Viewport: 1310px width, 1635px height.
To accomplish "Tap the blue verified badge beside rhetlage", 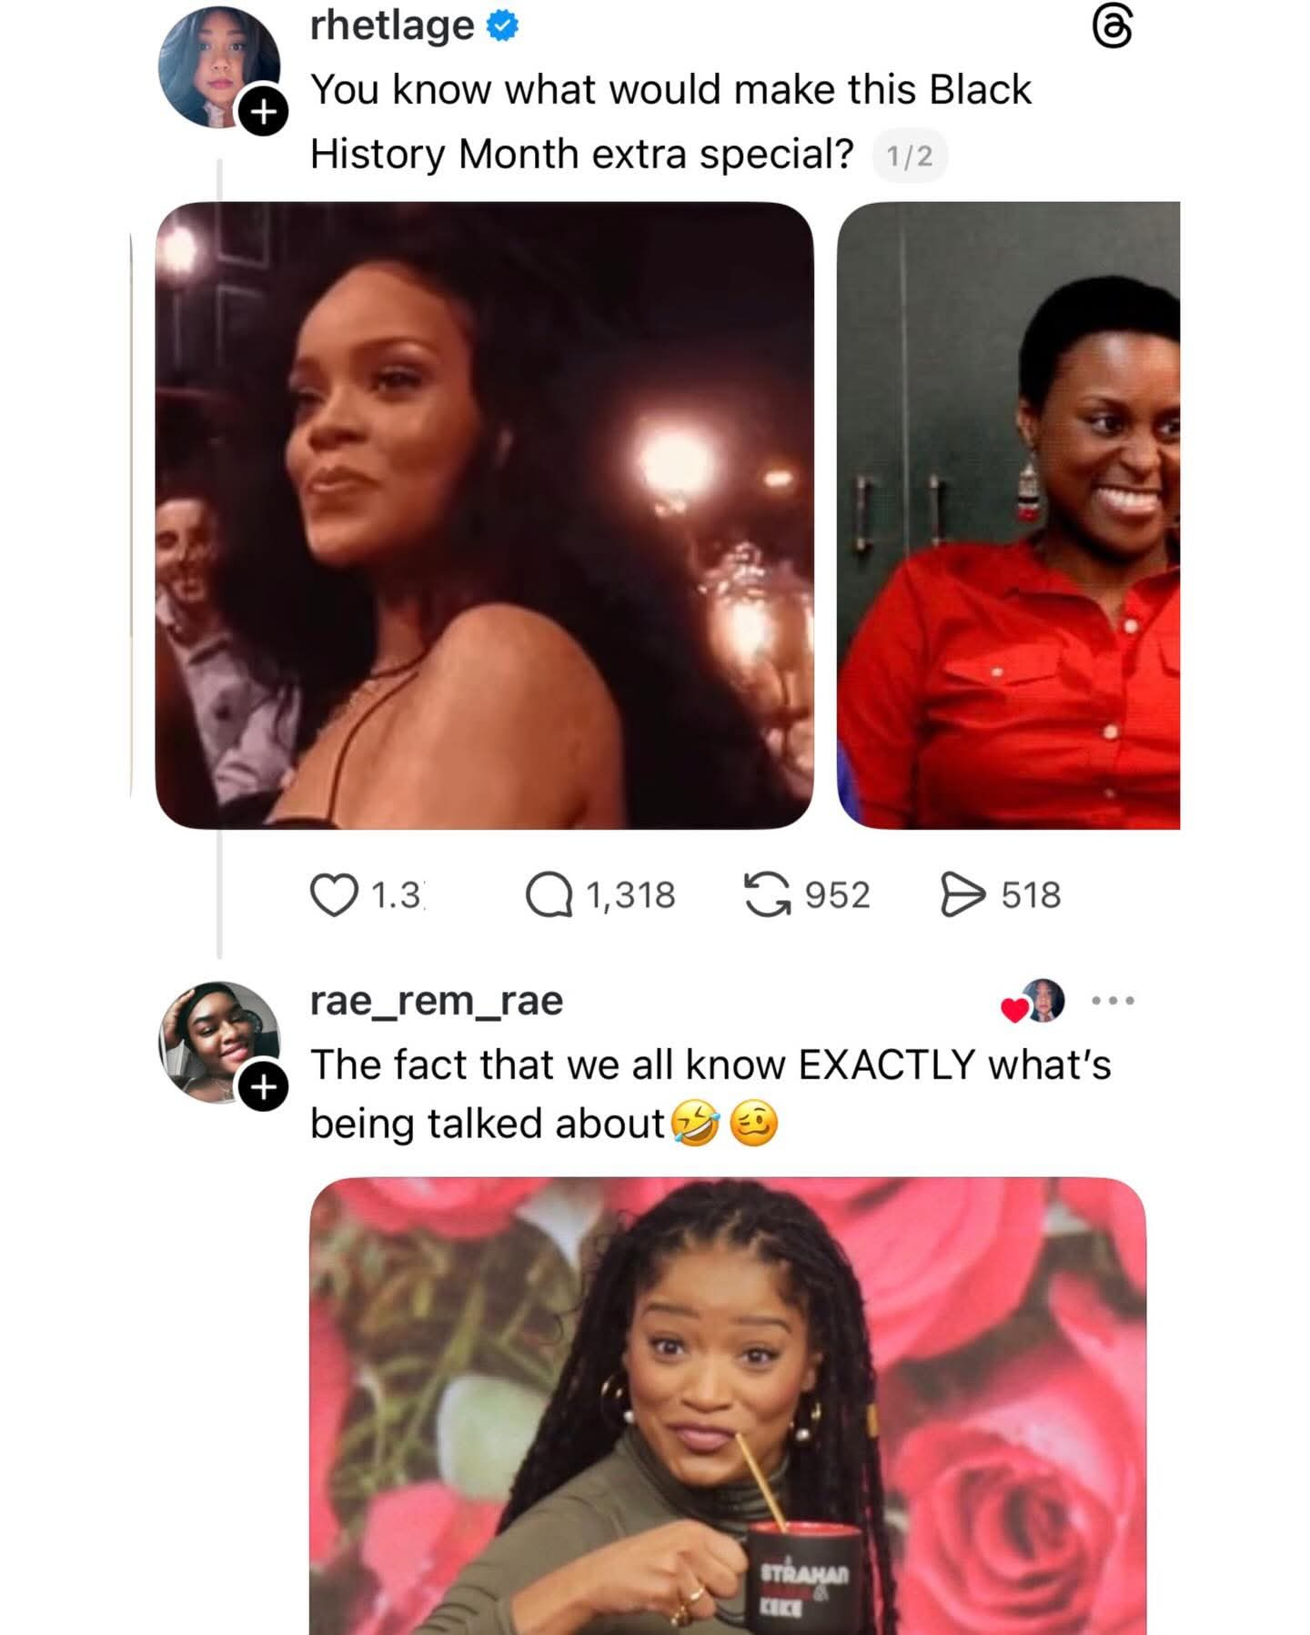I will 502,26.
